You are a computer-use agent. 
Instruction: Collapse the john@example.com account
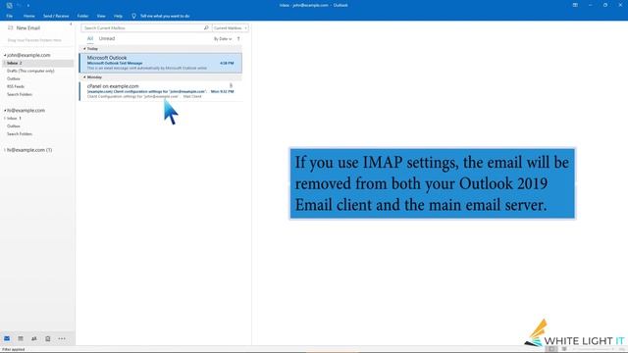point(5,55)
